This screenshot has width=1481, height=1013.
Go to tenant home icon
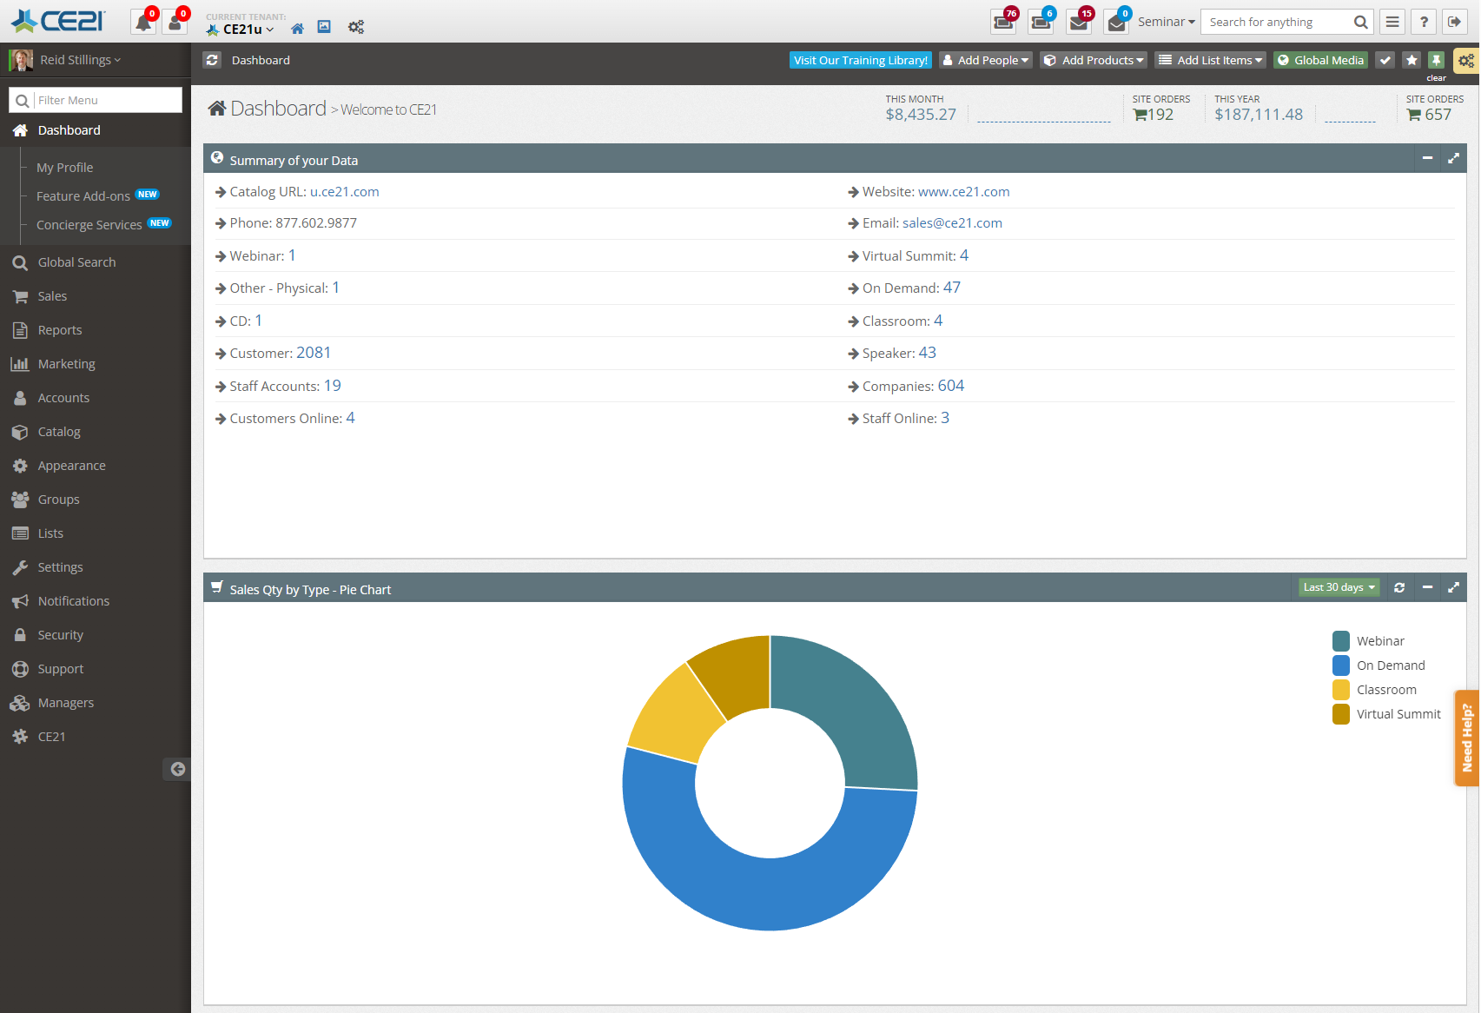[297, 29]
